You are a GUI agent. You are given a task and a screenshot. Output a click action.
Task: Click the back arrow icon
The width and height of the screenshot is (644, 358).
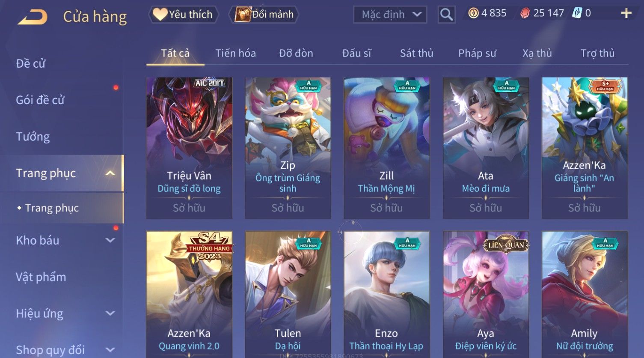[33, 17]
